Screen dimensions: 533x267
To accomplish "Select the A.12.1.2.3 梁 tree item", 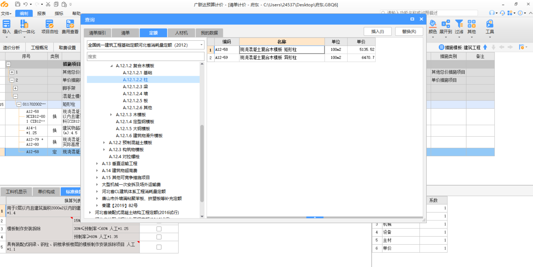I will point(135,87).
